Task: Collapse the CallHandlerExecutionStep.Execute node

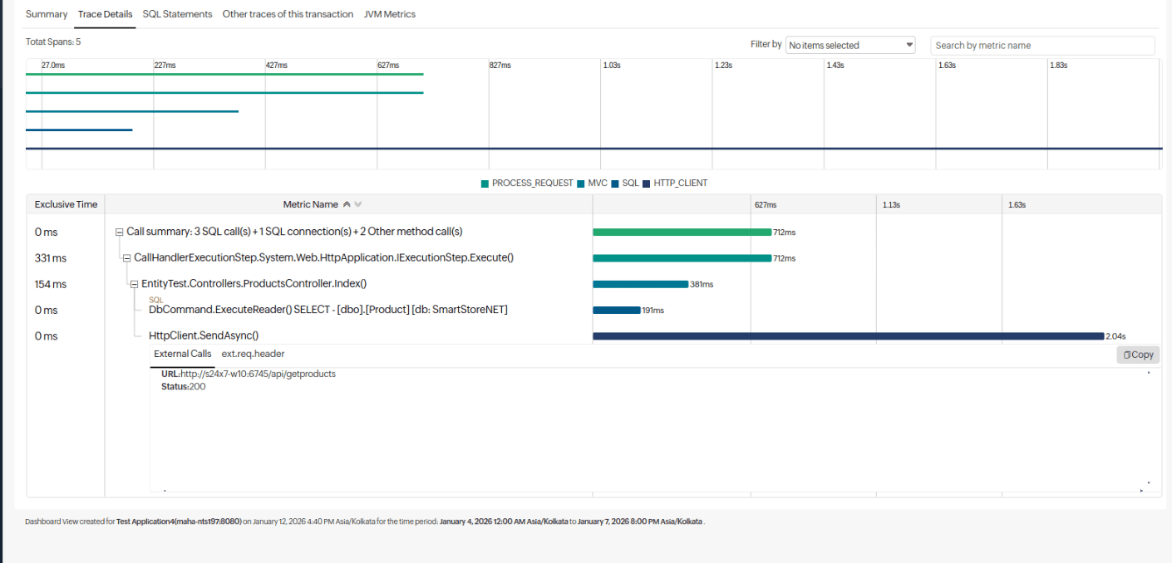Action: click(x=126, y=257)
